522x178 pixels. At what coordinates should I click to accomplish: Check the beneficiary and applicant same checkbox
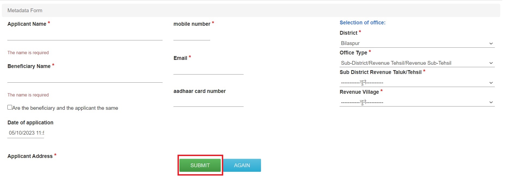(10, 107)
